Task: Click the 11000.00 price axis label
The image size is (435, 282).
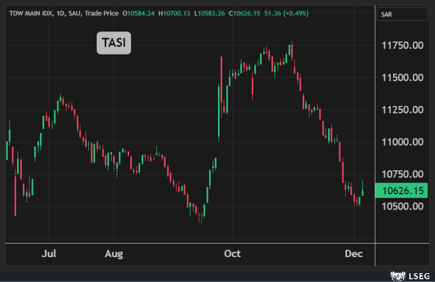Action: click(x=403, y=142)
